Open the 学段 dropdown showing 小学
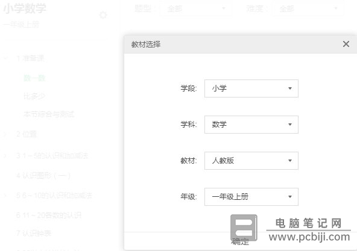The width and height of the screenshot is (357, 251). coord(251,88)
